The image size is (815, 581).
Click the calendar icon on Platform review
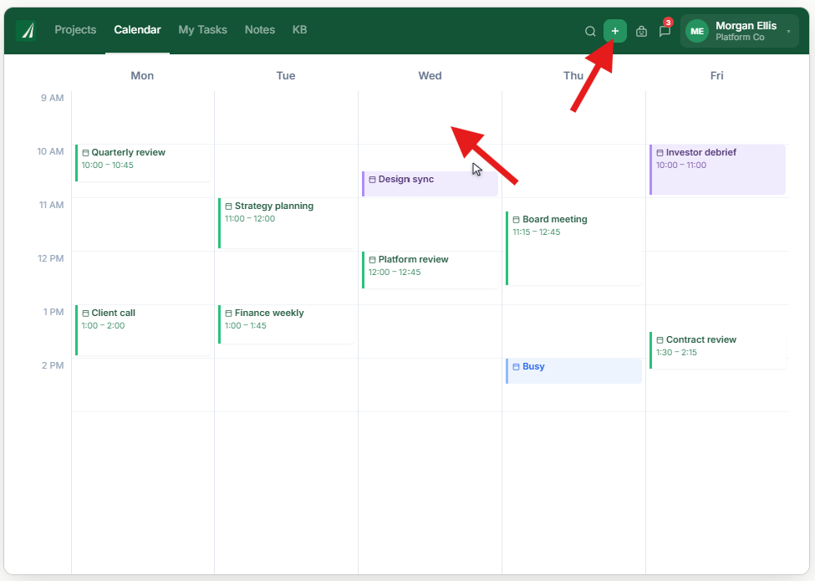pyautogui.click(x=372, y=260)
